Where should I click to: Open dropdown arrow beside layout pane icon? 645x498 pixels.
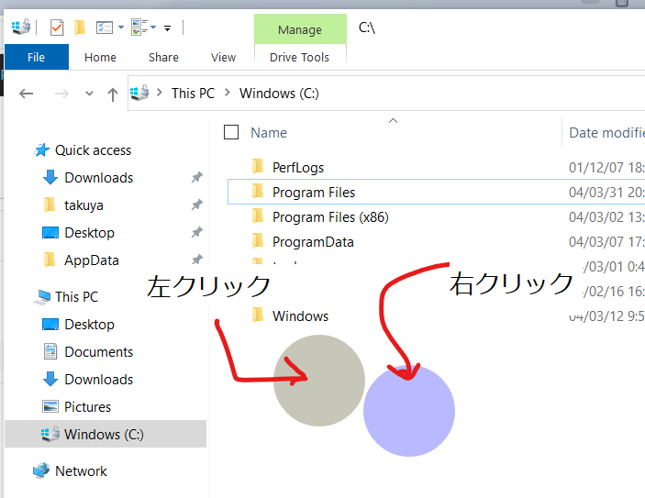coord(153,28)
